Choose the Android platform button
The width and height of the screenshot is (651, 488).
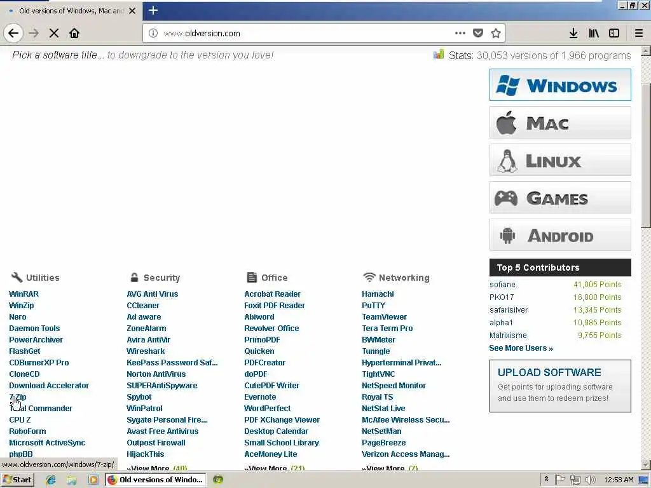(x=560, y=235)
